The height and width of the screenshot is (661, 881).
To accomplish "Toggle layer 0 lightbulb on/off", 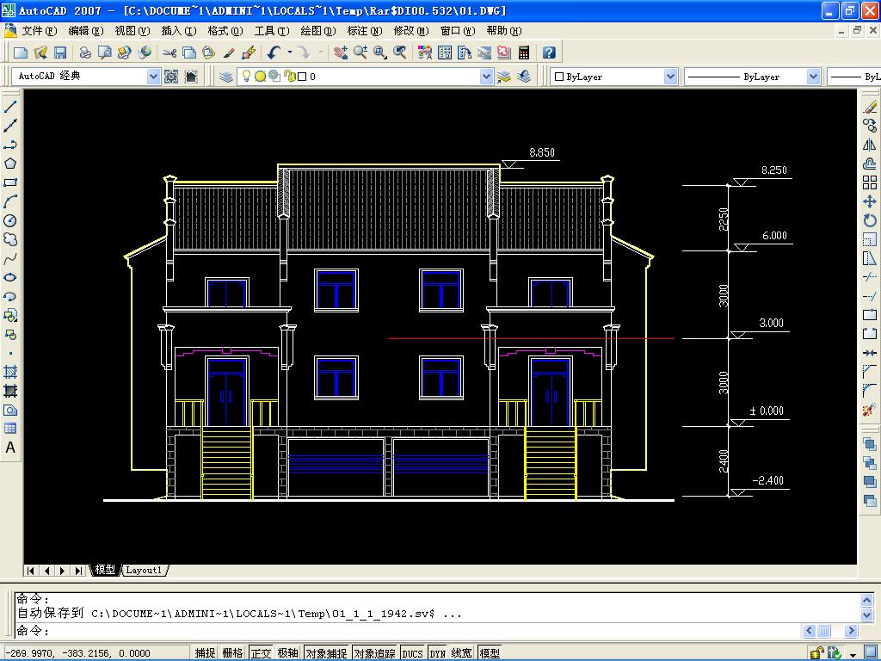I will pos(245,76).
